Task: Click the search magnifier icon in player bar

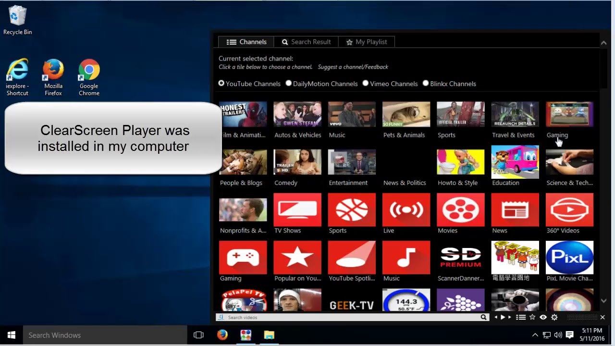Action: coord(483,317)
